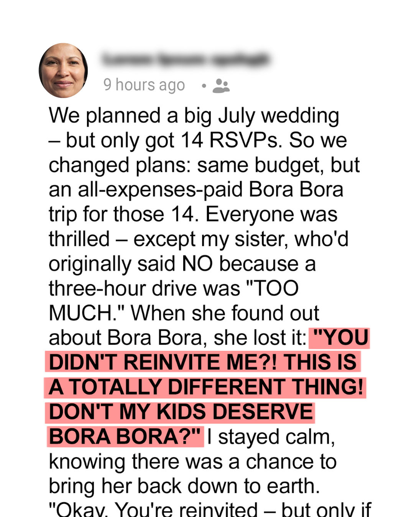Click the "When she found out" text
This screenshot has height=517, width=414.
pyautogui.click(x=225, y=313)
